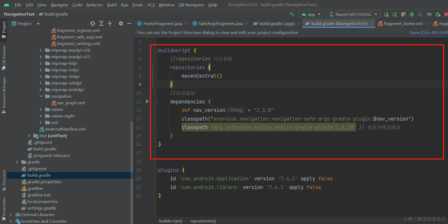Screen dimensions: 448x224
Task: Open the DB Navigator menu
Action: [191, 5]
